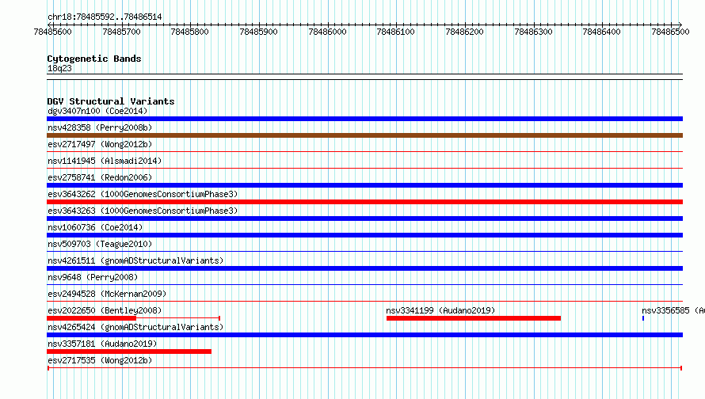Click the red bar for esv3643262
The height and width of the screenshot is (399, 705).
point(364,202)
